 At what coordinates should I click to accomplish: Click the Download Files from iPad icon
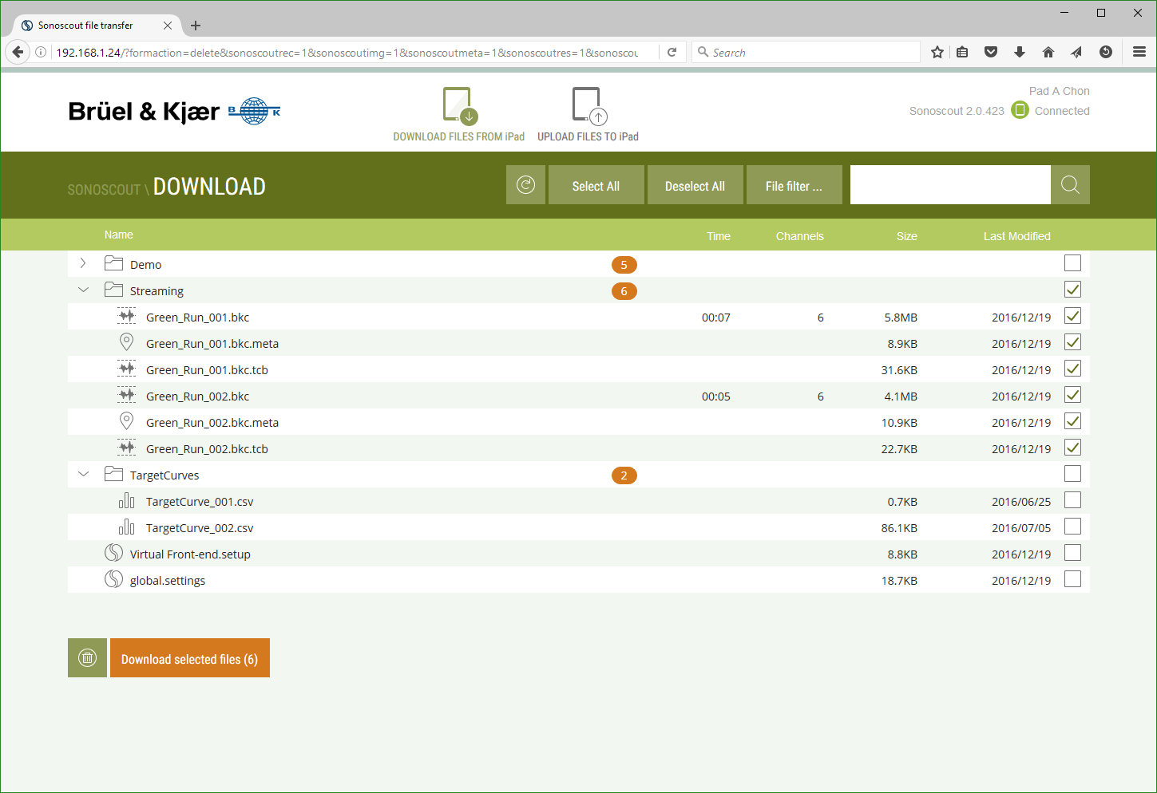pyautogui.click(x=459, y=105)
